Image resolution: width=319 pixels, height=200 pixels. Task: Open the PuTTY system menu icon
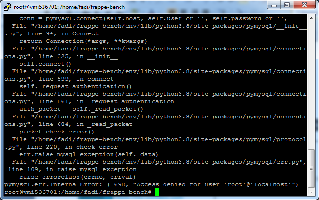coord(8,7)
